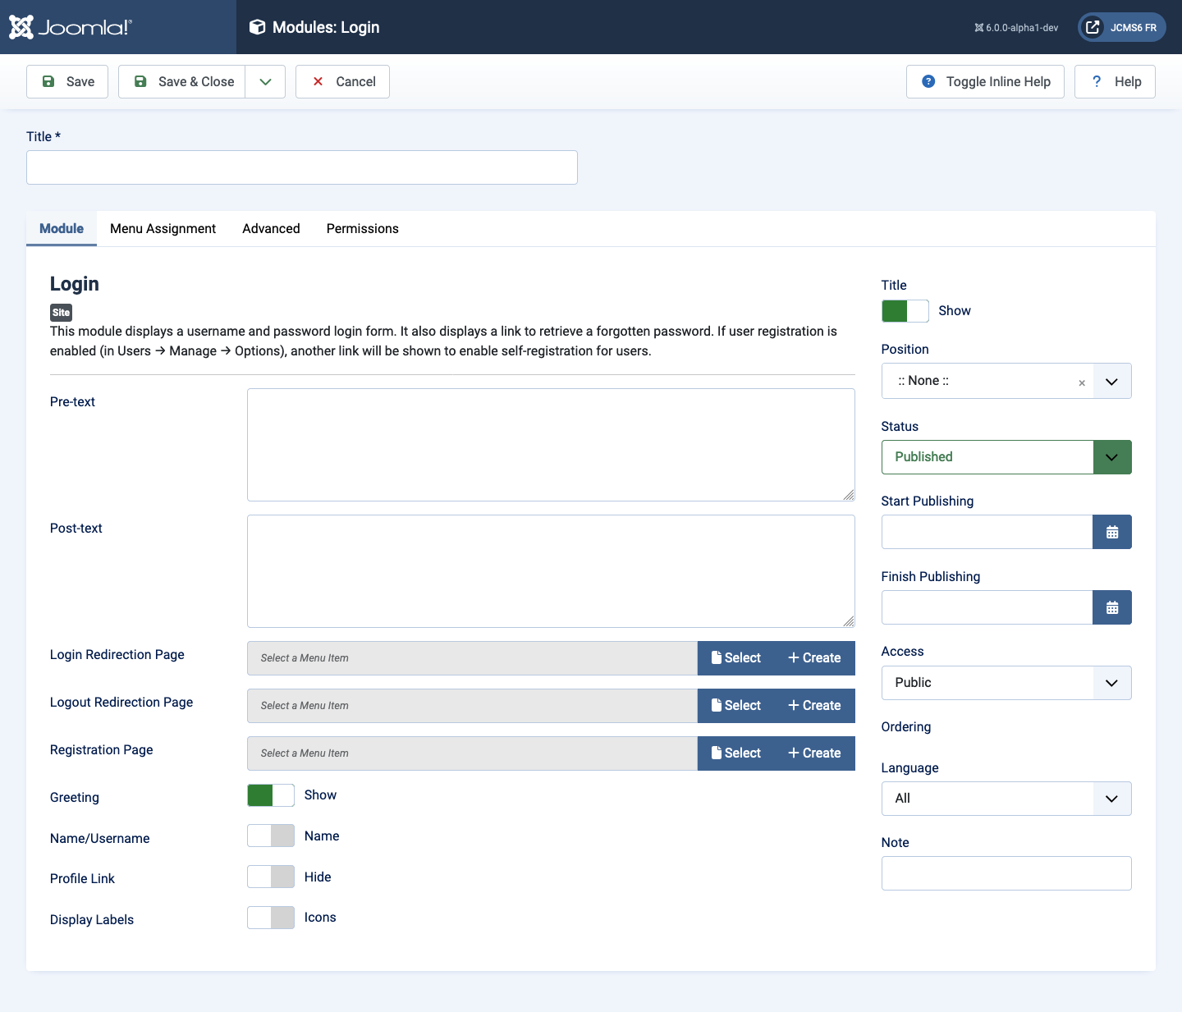Click into the module Title input field

click(x=302, y=167)
